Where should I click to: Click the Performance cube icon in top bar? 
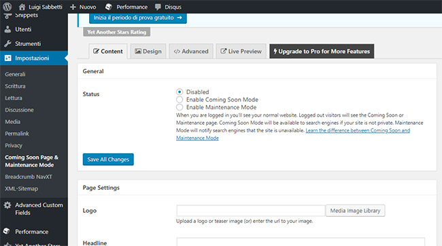pos(109,7)
